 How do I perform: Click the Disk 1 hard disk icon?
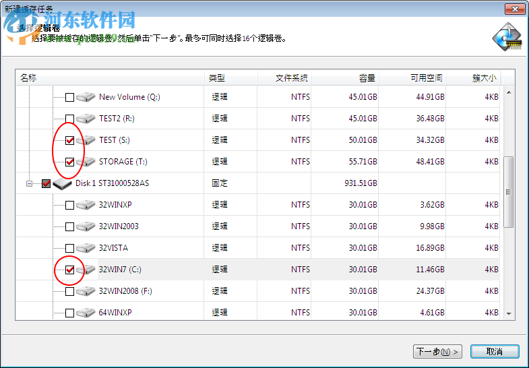pyautogui.click(x=63, y=184)
